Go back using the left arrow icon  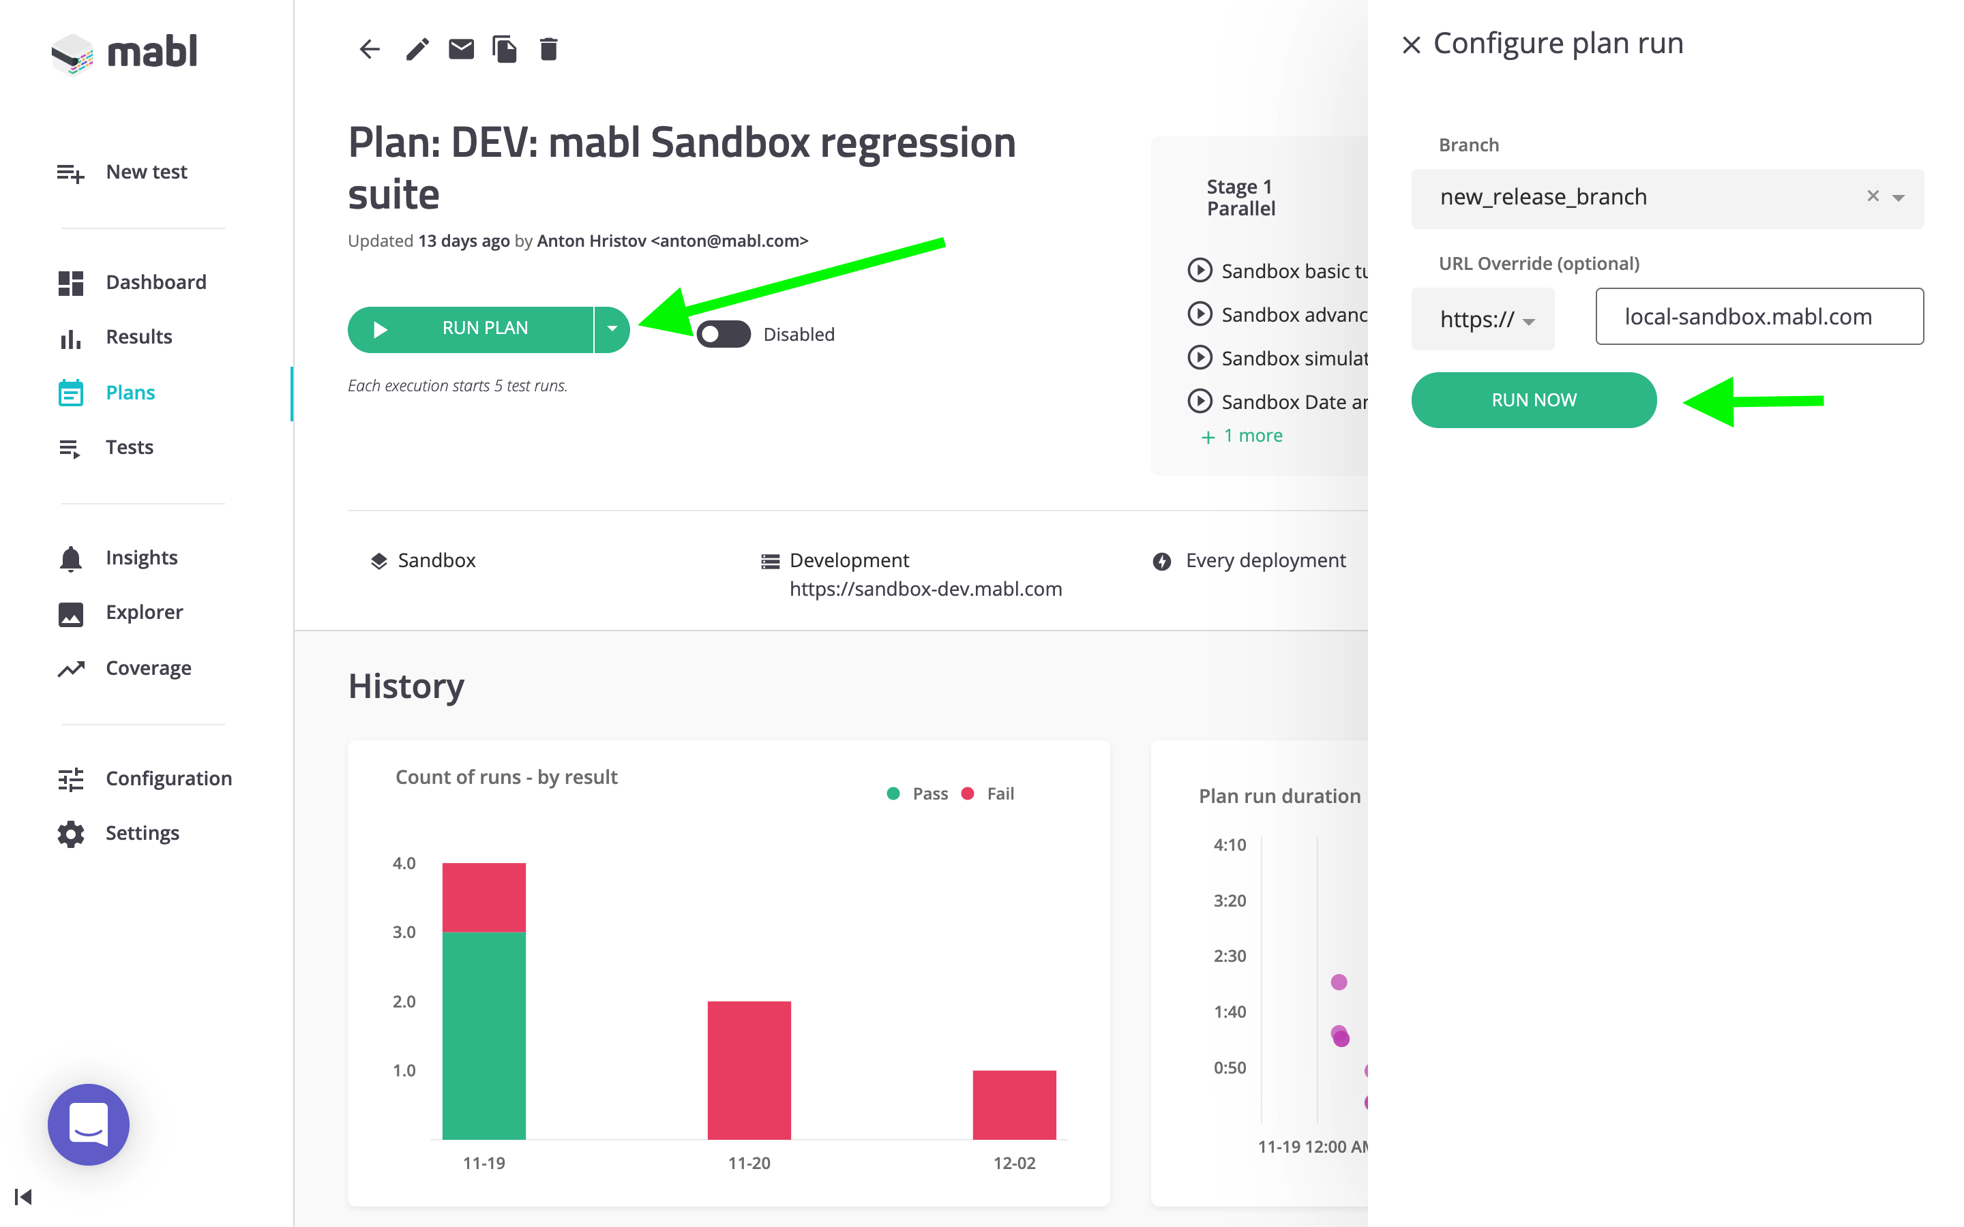[369, 50]
